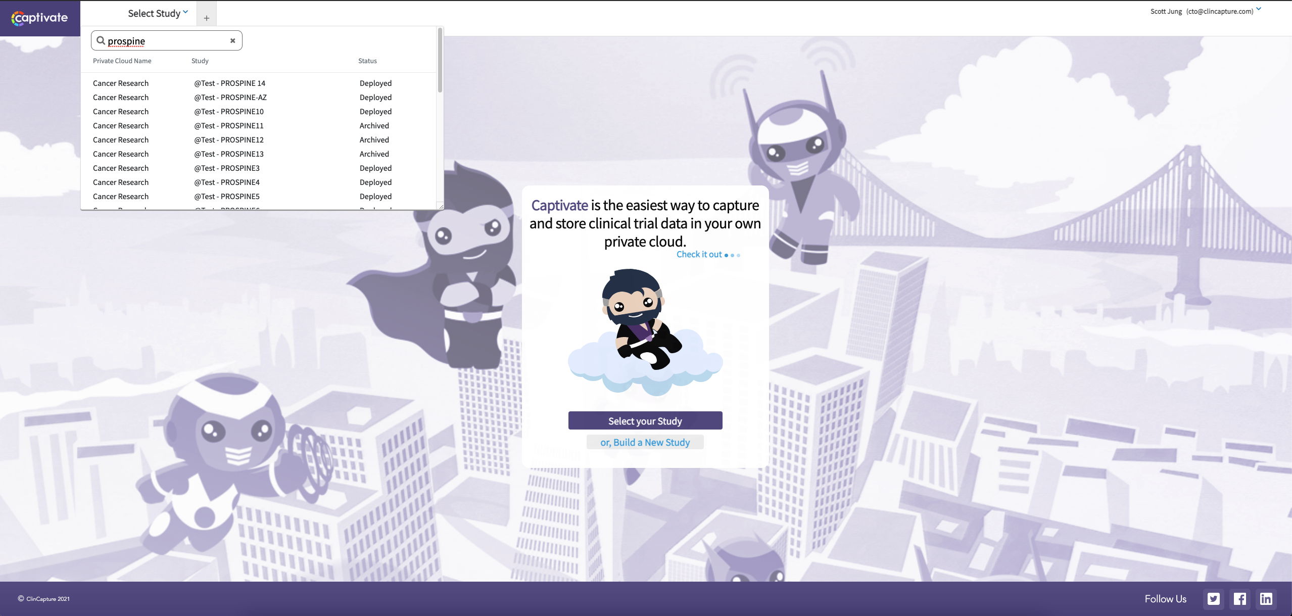Select the @Test - PROSPINE-AZ study
The image size is (1292, 616).
pos(230,98)
